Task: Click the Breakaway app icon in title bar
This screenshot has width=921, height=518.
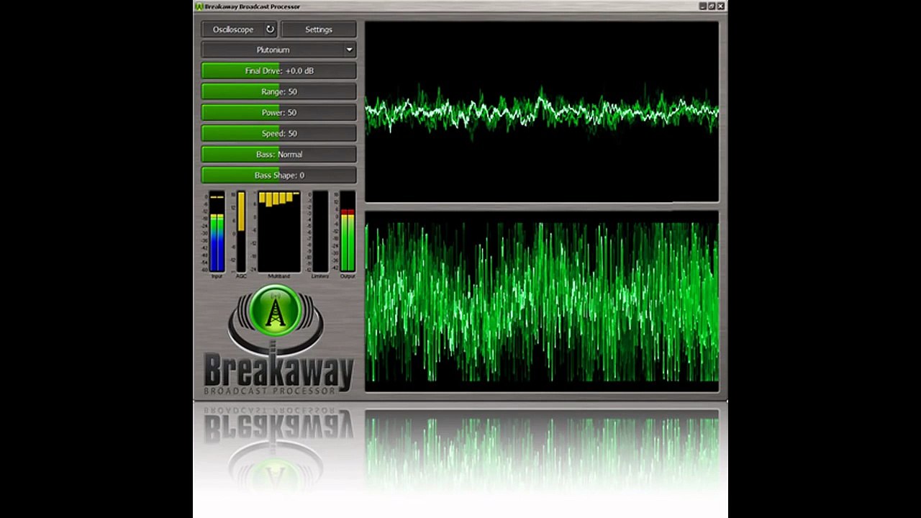Action: [199, 6]
